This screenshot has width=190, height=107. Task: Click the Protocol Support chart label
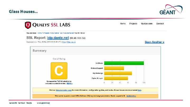point(97,68)
